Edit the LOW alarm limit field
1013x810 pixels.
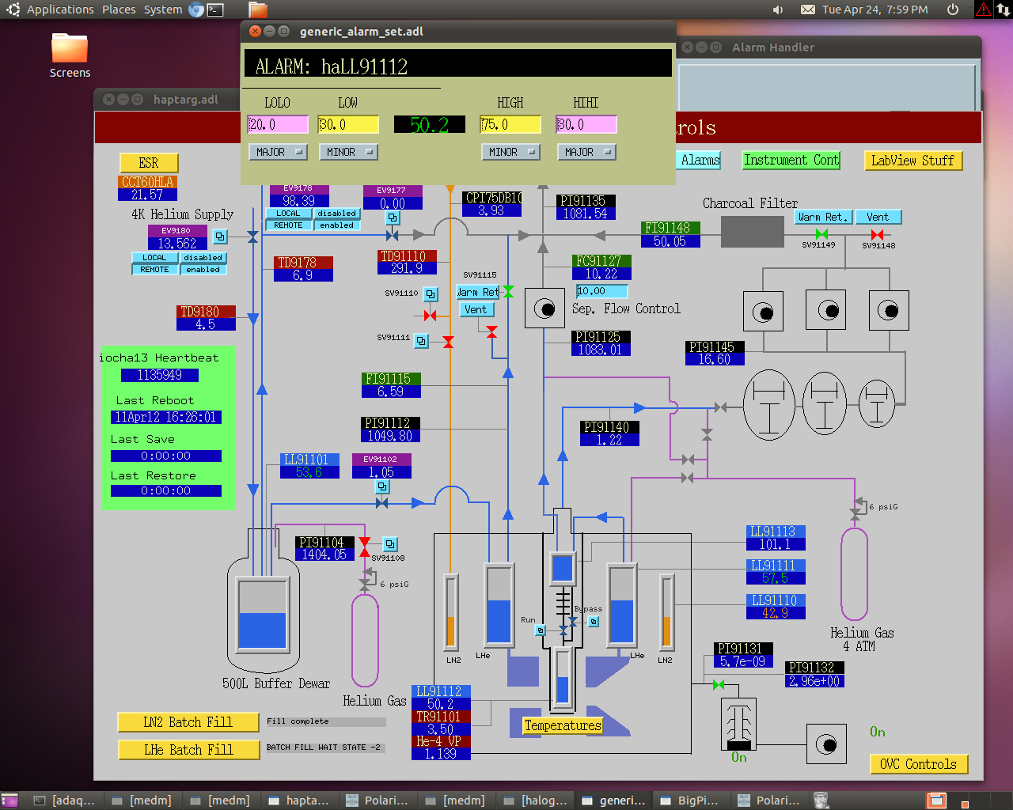[x=348, y=124]
